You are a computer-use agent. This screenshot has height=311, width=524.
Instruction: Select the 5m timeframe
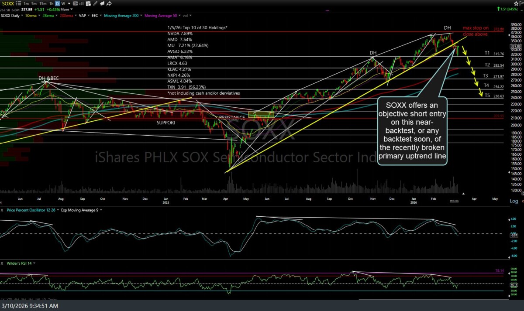[x=35, y=3]
